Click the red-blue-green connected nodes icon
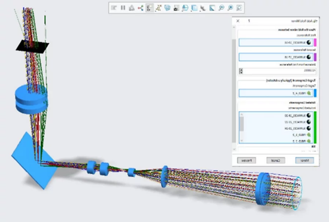Screen dimensions: 329x222 (x=141, y=8)
